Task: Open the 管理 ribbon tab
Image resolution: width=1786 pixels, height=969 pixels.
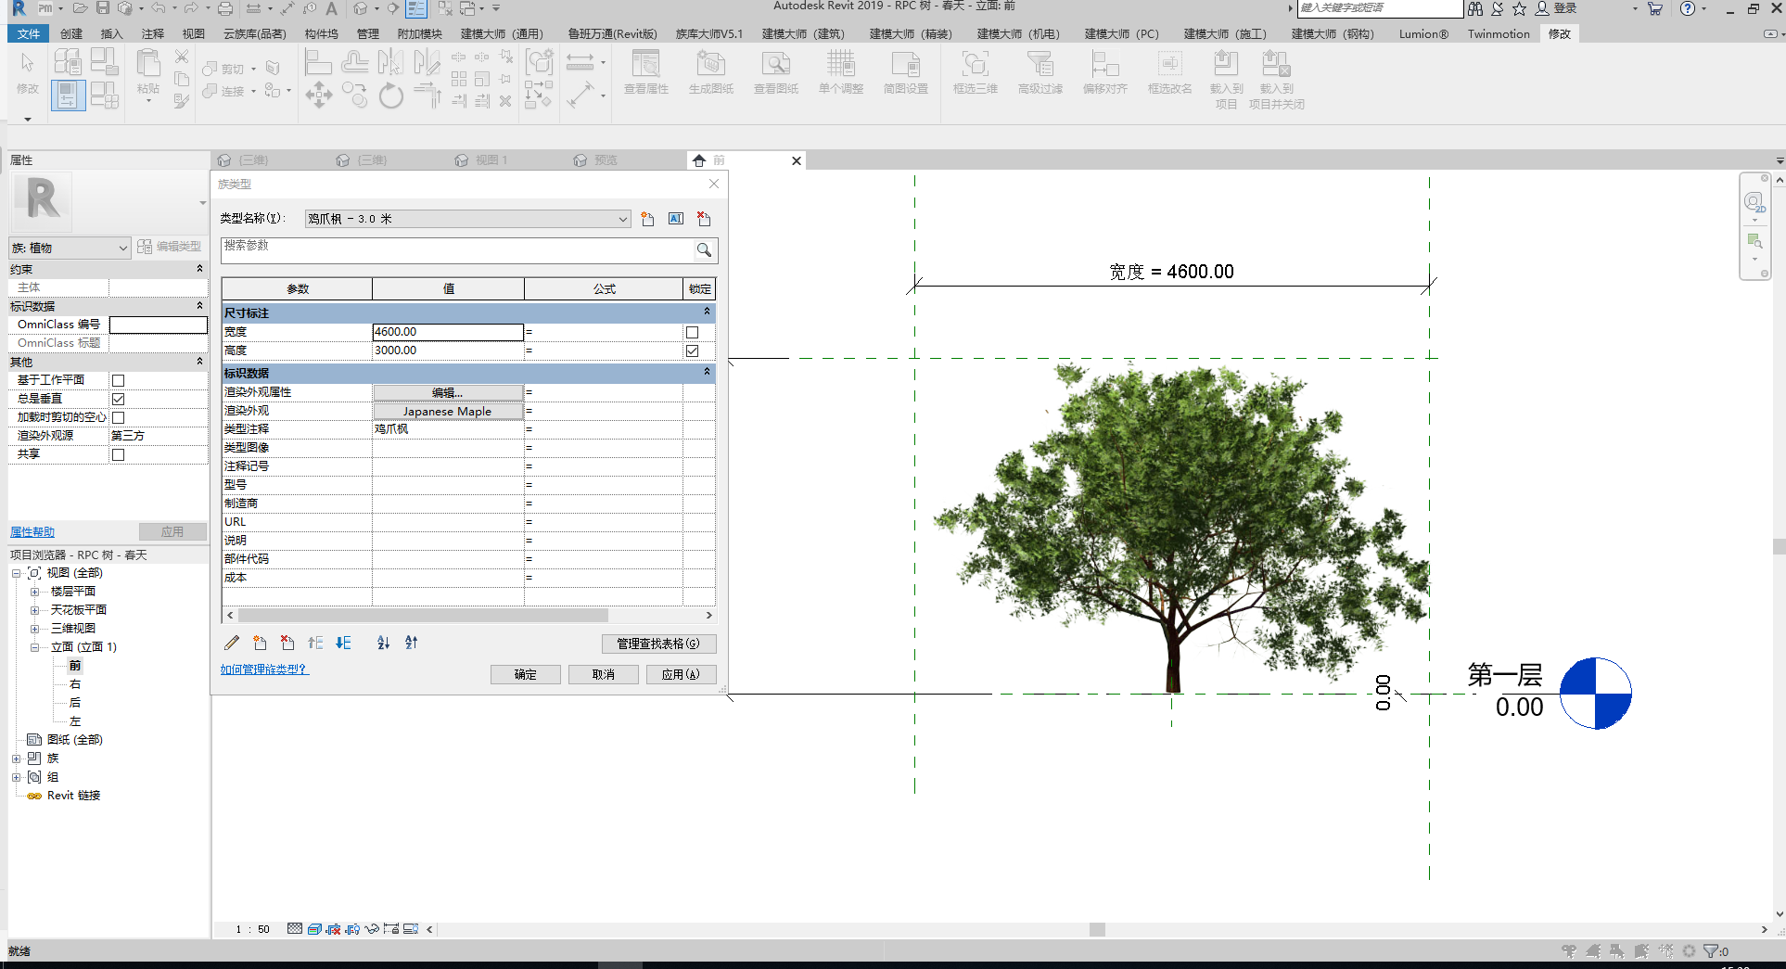Action: tap(368, 34)
